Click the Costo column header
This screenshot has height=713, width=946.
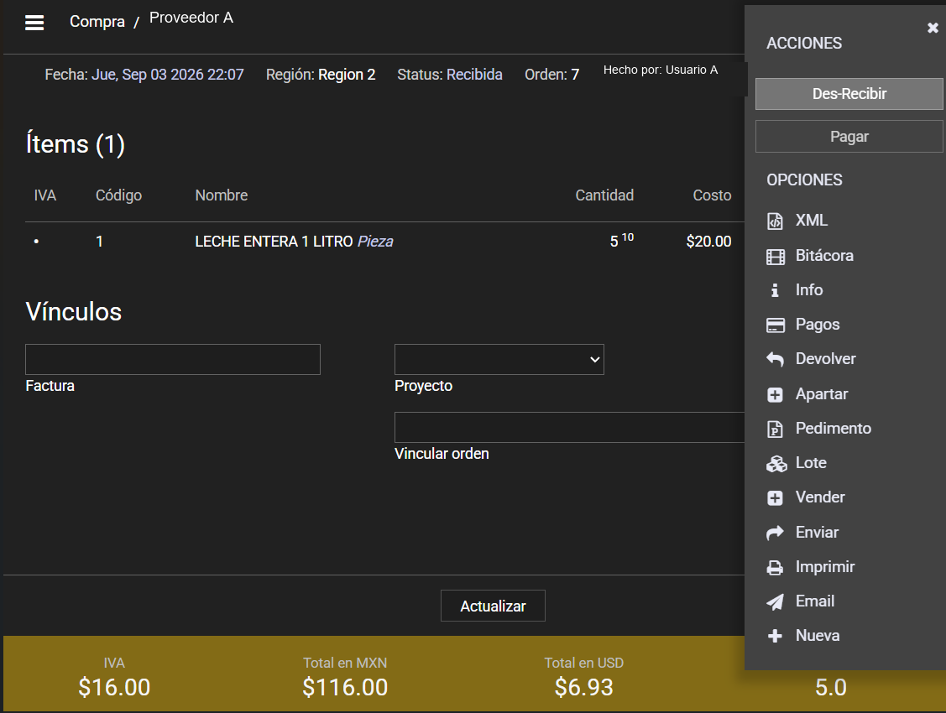tap(712, 195)
